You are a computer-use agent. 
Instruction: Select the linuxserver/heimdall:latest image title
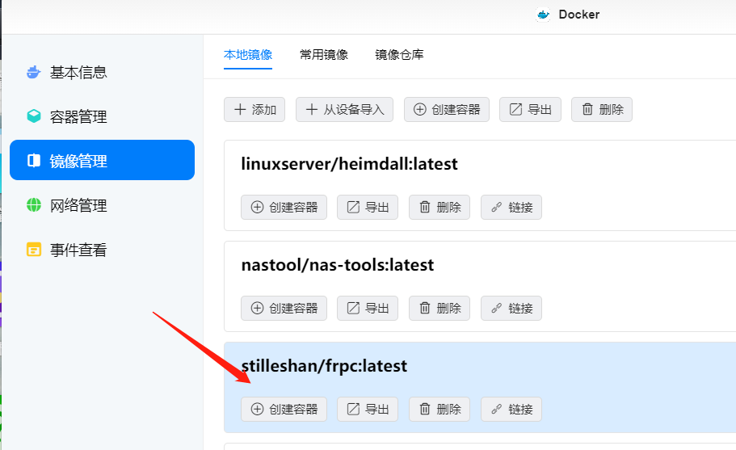pyautogui.click(x=349, y=164)
